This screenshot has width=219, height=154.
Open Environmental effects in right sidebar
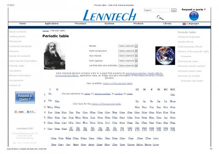click(190, 47)
